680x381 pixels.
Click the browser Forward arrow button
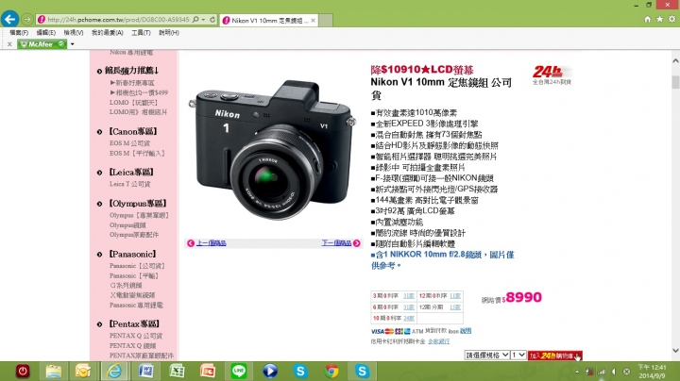(26, 20)
